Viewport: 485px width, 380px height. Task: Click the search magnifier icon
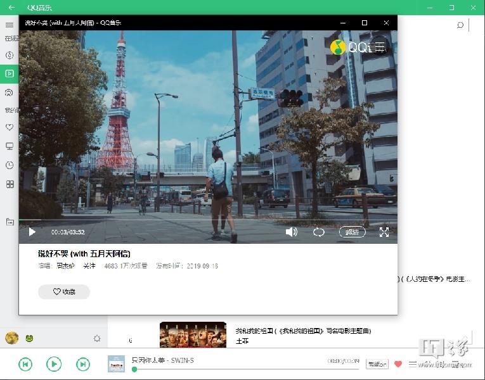[460, 25]
